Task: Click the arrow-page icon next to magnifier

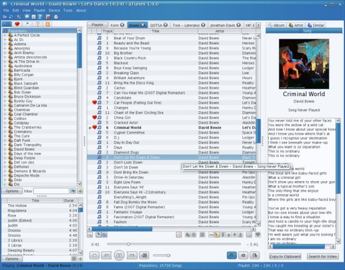Action: (98, 235)
